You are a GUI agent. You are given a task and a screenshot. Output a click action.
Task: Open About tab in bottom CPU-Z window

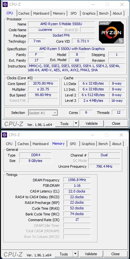[117, 144]
